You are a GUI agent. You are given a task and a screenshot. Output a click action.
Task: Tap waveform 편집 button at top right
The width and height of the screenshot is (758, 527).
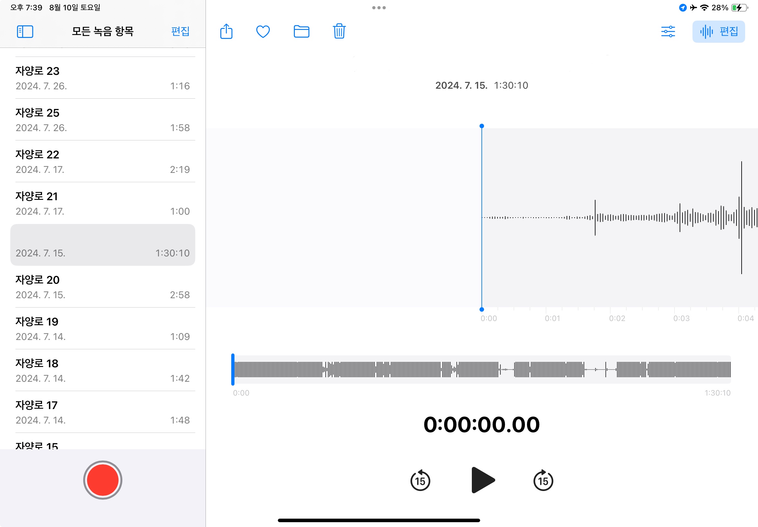[x=718, y=32]
